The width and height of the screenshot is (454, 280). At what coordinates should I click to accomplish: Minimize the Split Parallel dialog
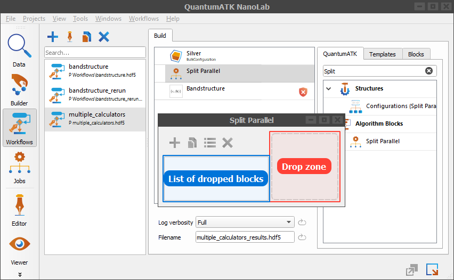point(311,120)
